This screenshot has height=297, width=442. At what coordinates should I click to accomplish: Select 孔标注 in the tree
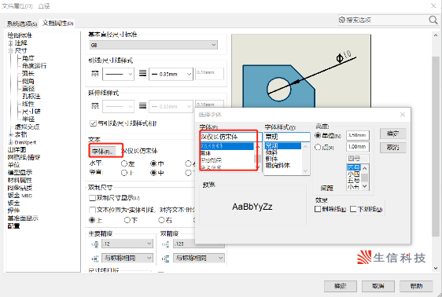(31, 97)
